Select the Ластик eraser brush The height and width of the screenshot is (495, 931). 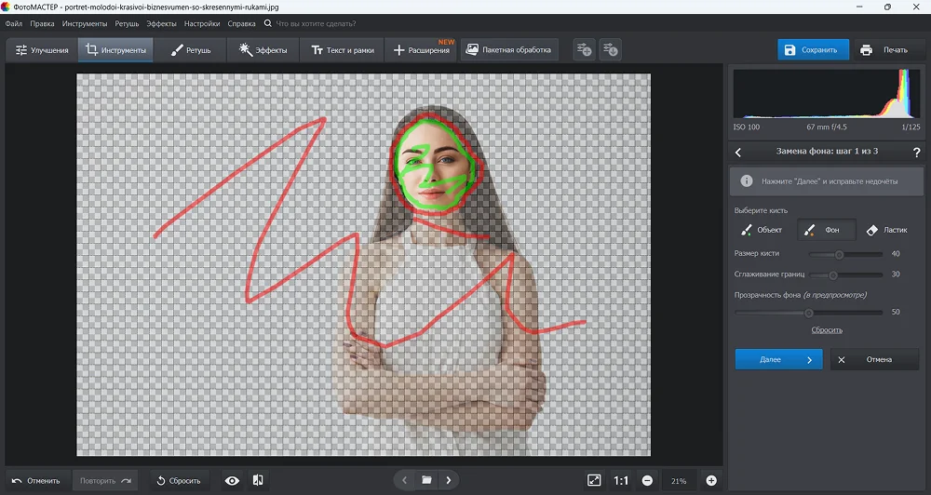pos(886,230)
